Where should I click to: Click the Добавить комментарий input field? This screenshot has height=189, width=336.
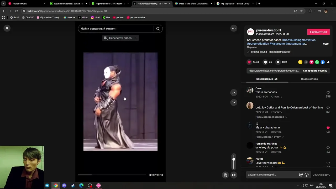272,175
